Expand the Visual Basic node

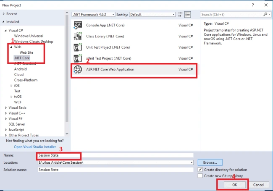pos(6,108)
